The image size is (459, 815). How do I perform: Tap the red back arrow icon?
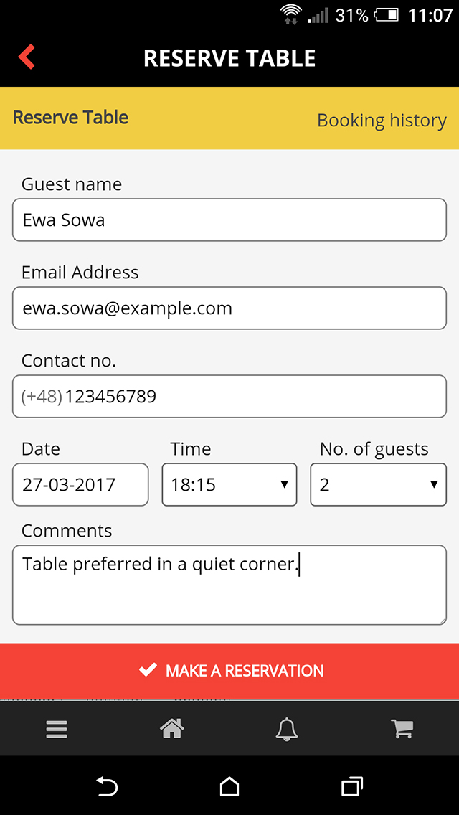27,57
